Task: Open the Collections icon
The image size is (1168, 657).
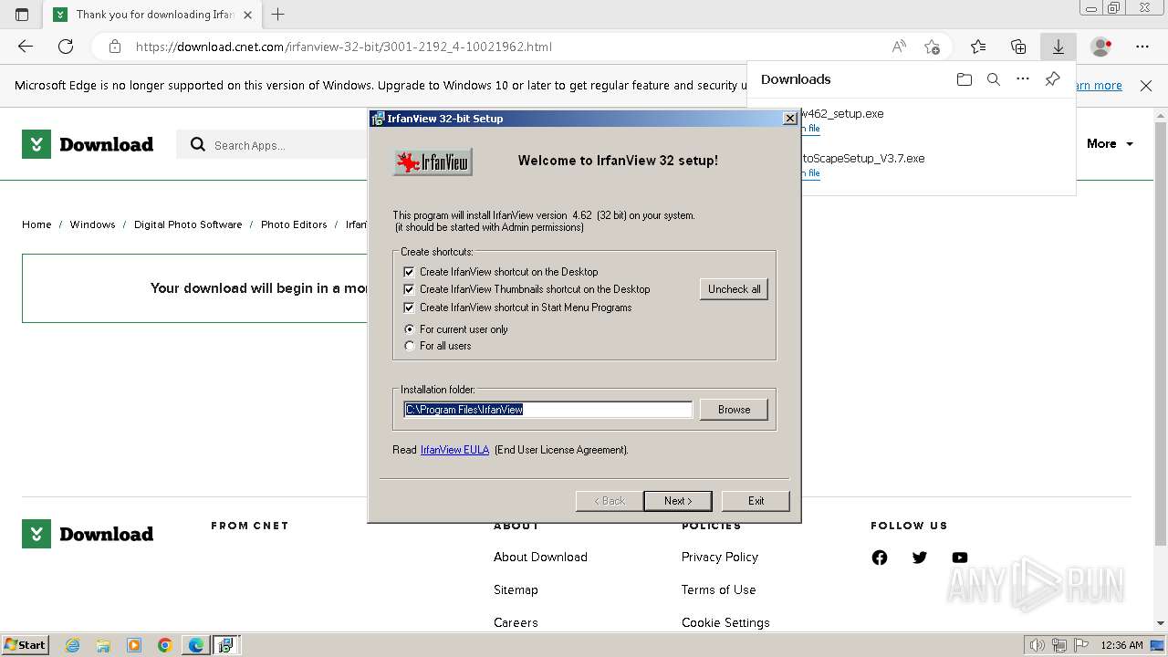Action: [x=1018, y=47]
